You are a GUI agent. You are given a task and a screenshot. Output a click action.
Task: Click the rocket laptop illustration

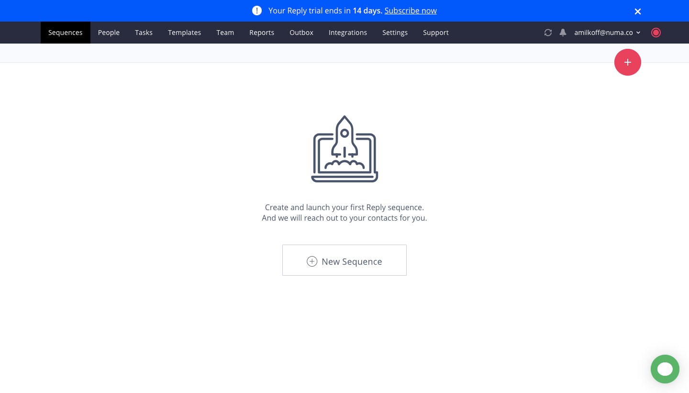click(x=344, y=149)
